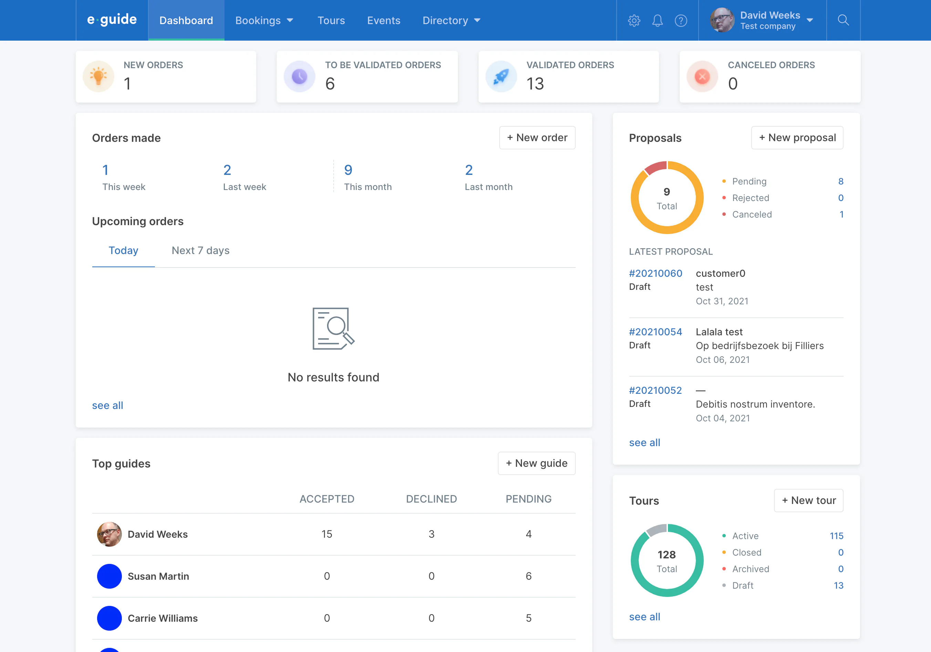
Task: Click the No results found document icon
Action: pyautogui.click(x=333, y=328)
